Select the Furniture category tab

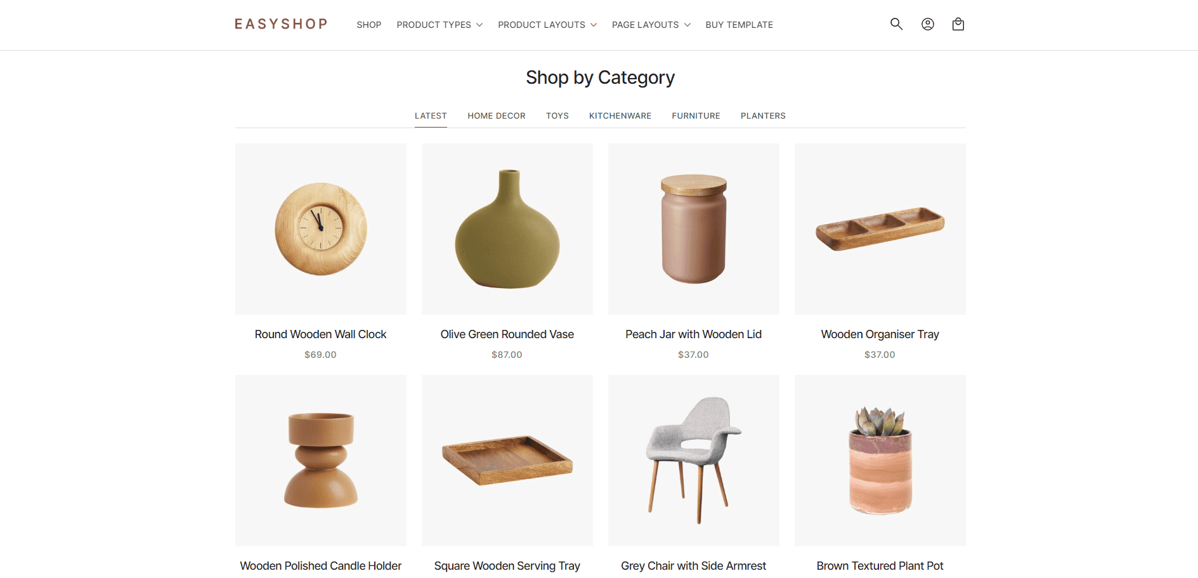point(696,115)
